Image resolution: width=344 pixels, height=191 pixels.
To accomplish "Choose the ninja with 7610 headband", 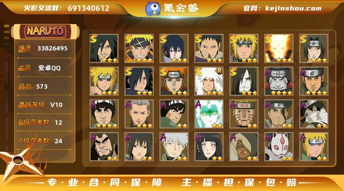I will click(x=244, y=114).
